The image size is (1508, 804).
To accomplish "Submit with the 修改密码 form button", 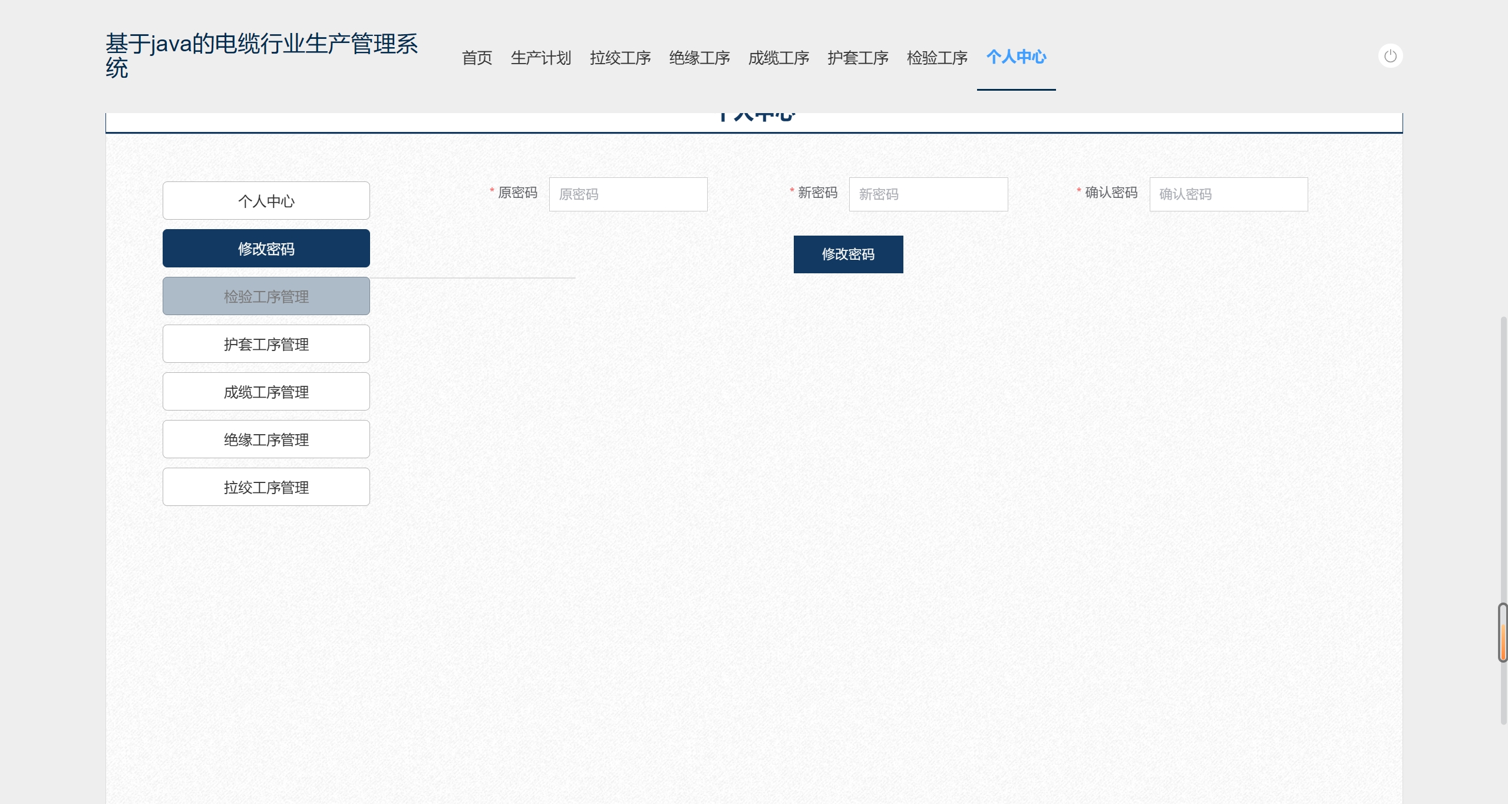I will click(x=848, y=254).
